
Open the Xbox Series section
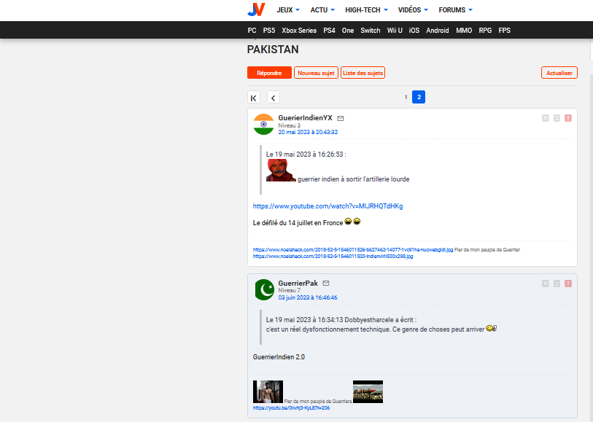299,31
